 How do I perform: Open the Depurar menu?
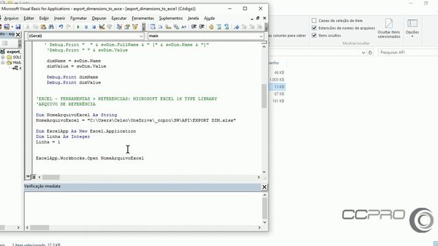click(x=99, y=18)
